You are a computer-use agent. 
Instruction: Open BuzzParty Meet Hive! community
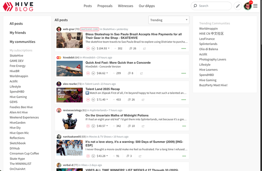coord(213,85)
